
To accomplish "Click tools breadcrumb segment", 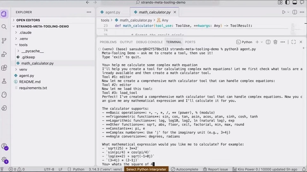I will click(105, 20).
